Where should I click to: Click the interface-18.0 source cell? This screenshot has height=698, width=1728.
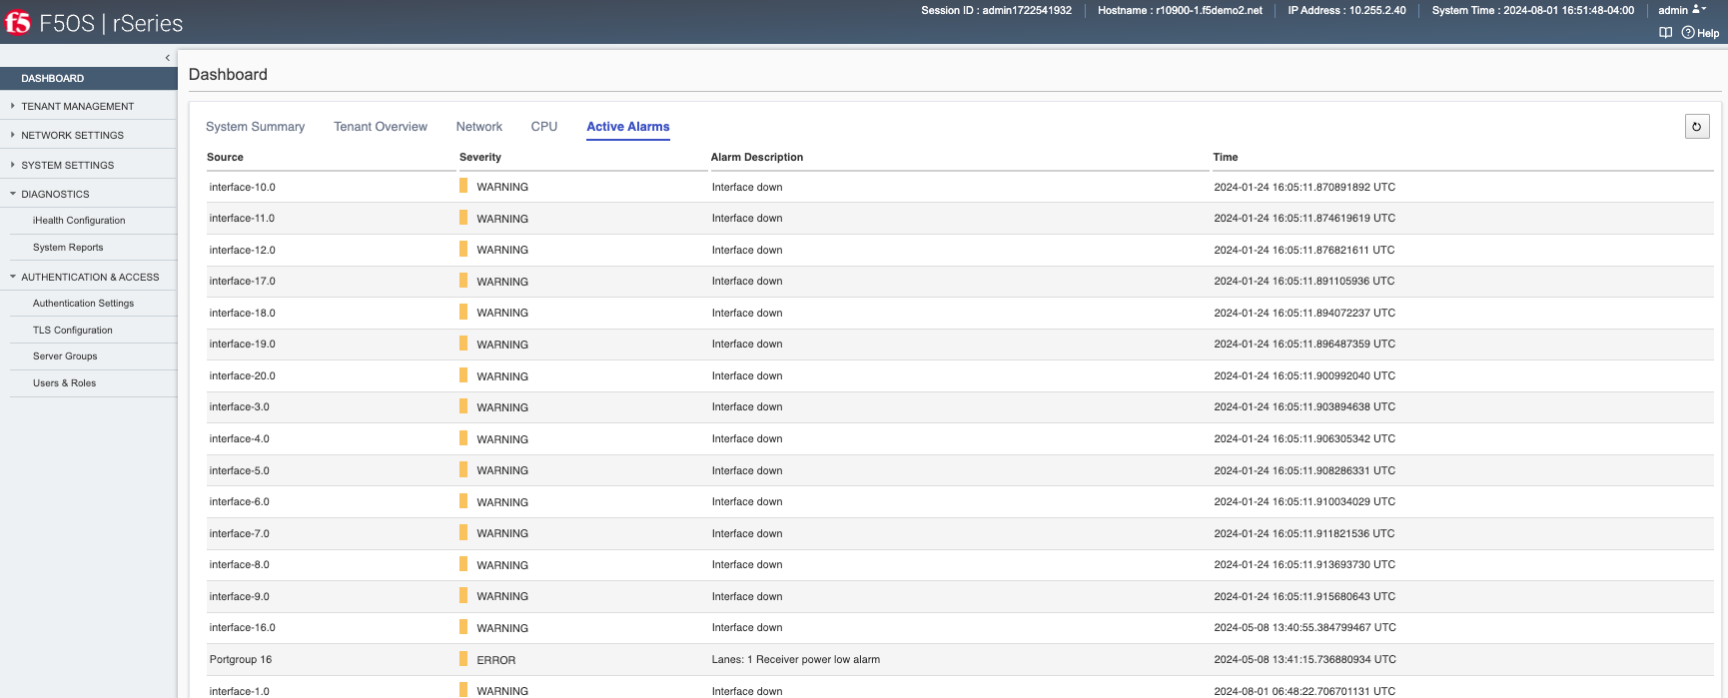243,313
